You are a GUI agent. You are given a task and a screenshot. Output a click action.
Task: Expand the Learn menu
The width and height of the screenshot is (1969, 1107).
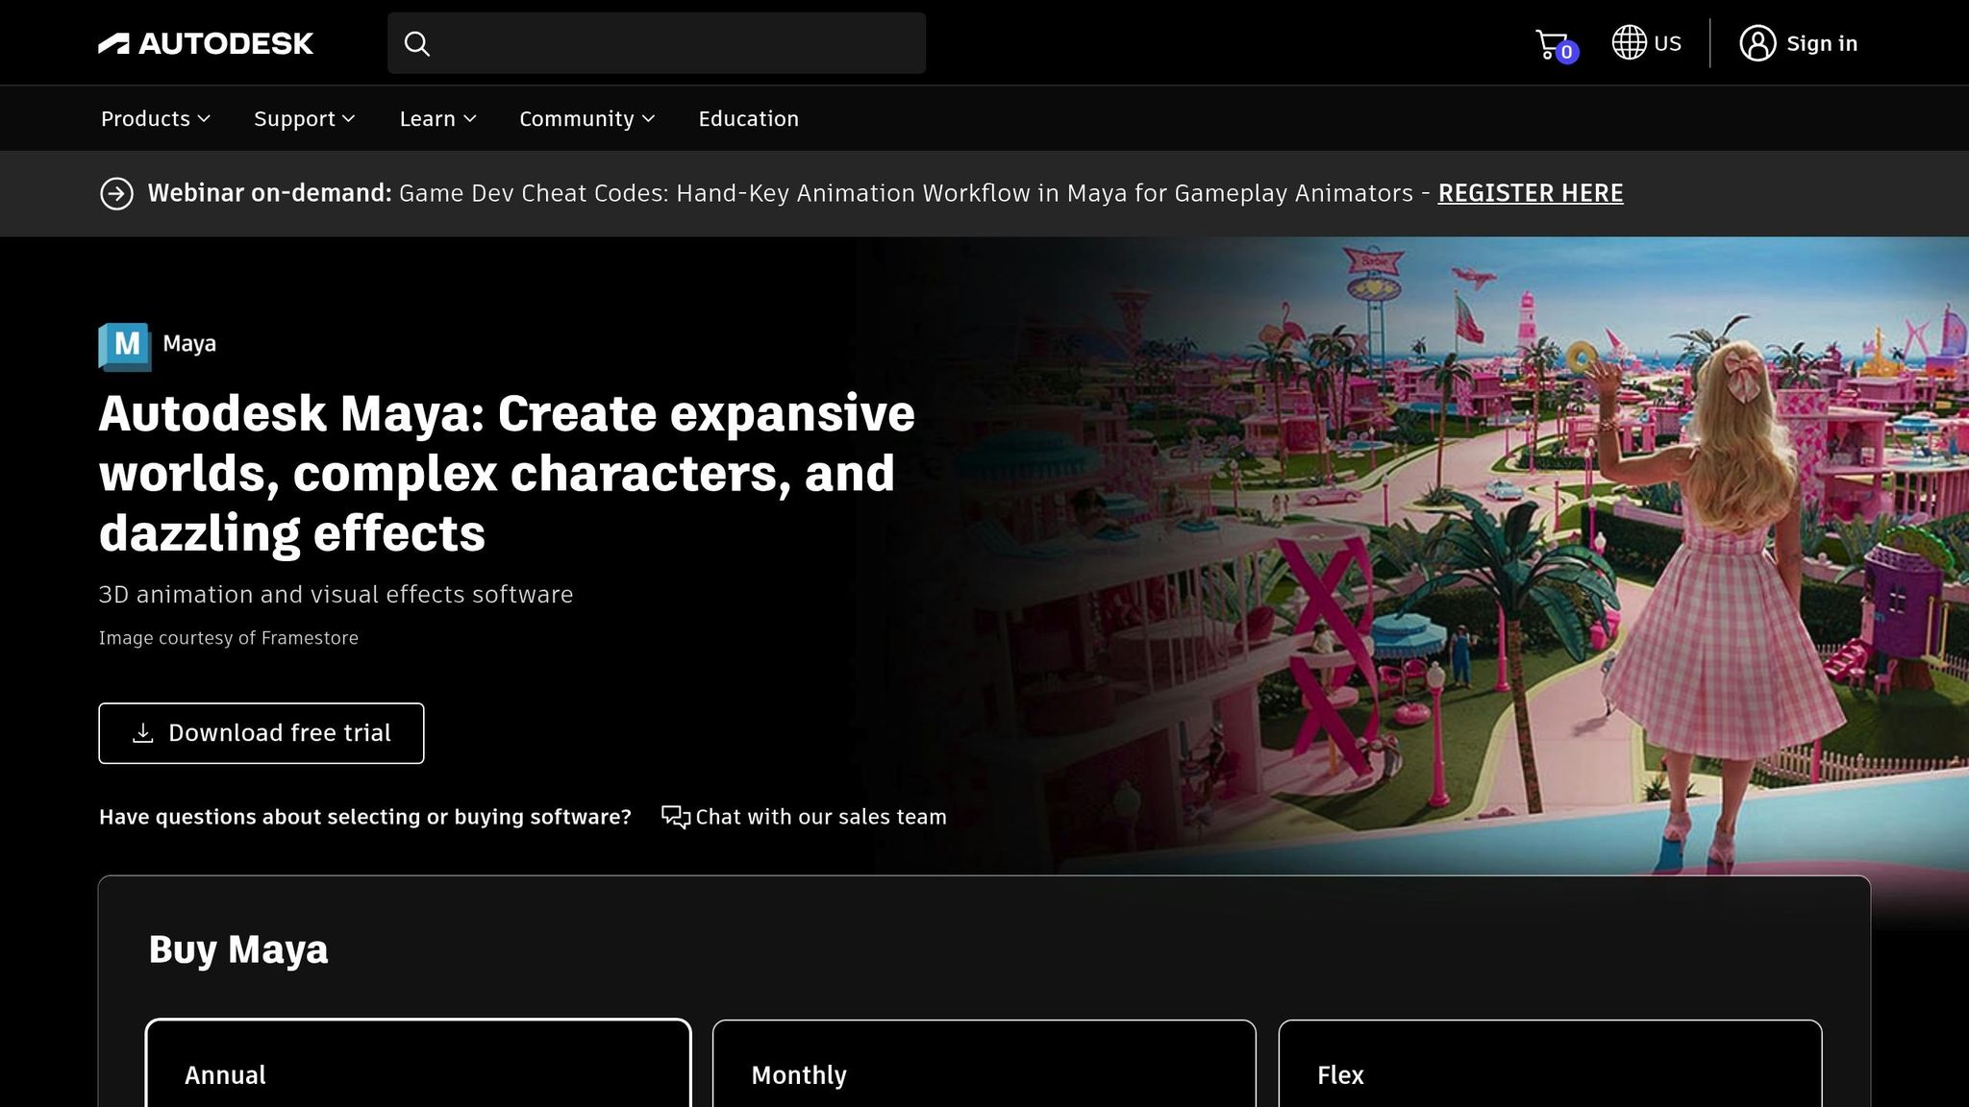point(438,118)
